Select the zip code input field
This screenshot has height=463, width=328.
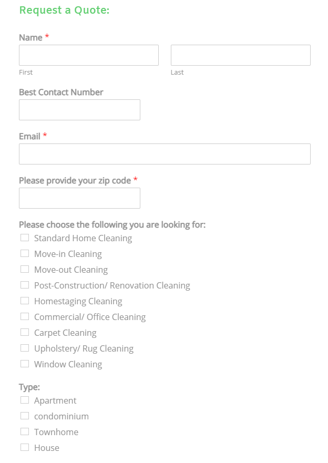pos(79,198)
